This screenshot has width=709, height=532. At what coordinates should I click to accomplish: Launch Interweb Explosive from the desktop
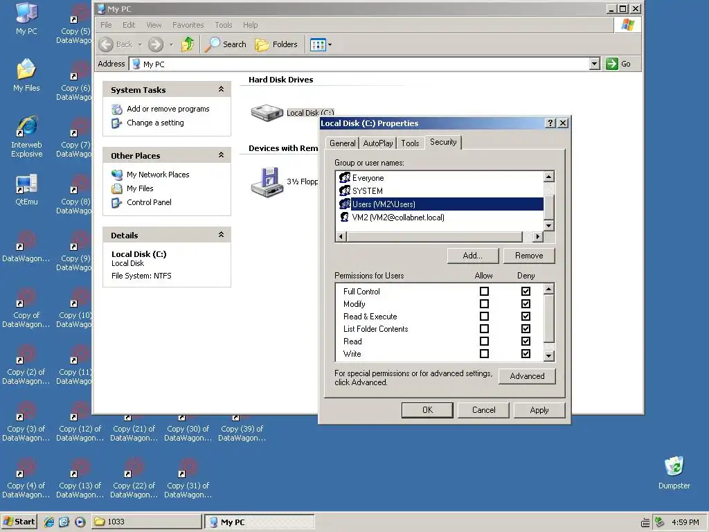(26, 136)
